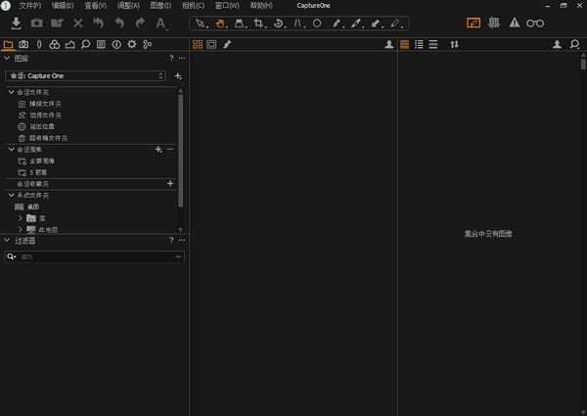Click the Auto Adjust 'A' icon
587x416 pixels.
click(161, 23)
